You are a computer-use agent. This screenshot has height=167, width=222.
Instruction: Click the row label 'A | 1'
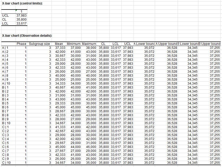click(x=5, y=48)
